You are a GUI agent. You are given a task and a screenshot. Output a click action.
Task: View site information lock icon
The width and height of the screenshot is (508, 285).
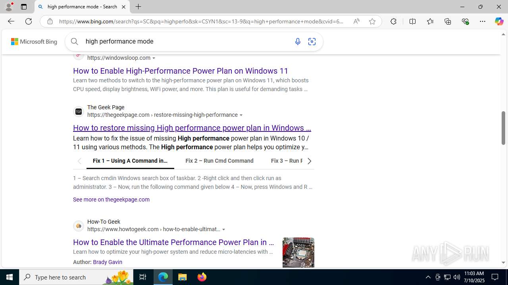point(50,21)
